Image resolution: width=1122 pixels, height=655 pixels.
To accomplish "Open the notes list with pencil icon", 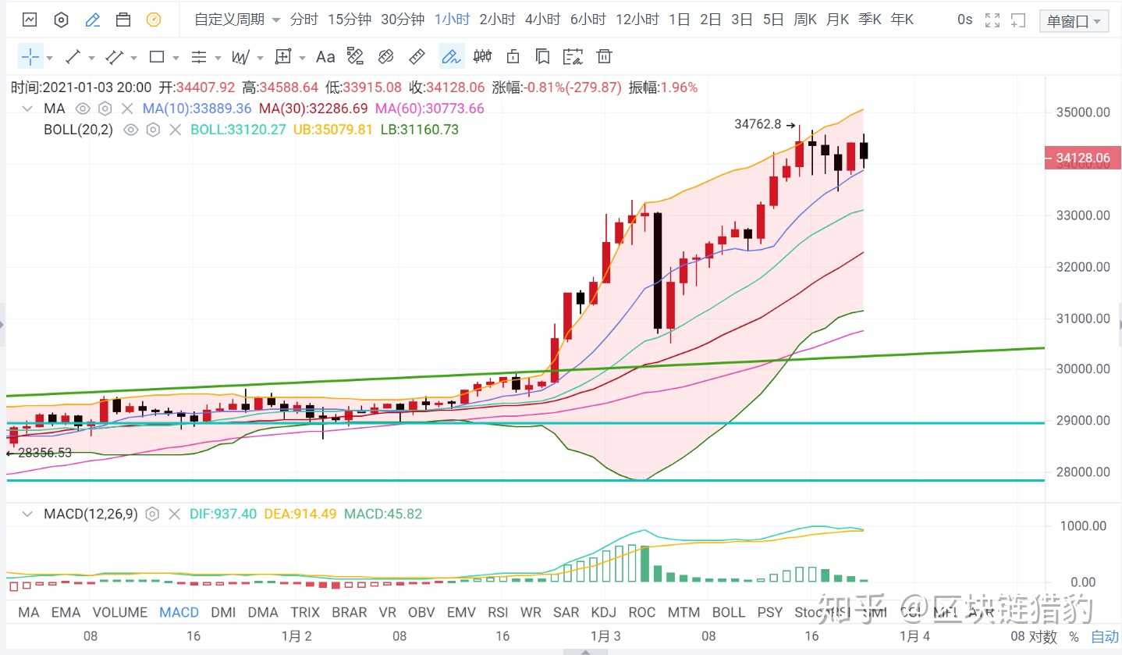I will tap(573, 56).
